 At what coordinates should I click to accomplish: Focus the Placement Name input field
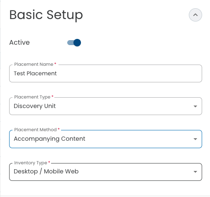pyautogui.click(x=105, y=73)
